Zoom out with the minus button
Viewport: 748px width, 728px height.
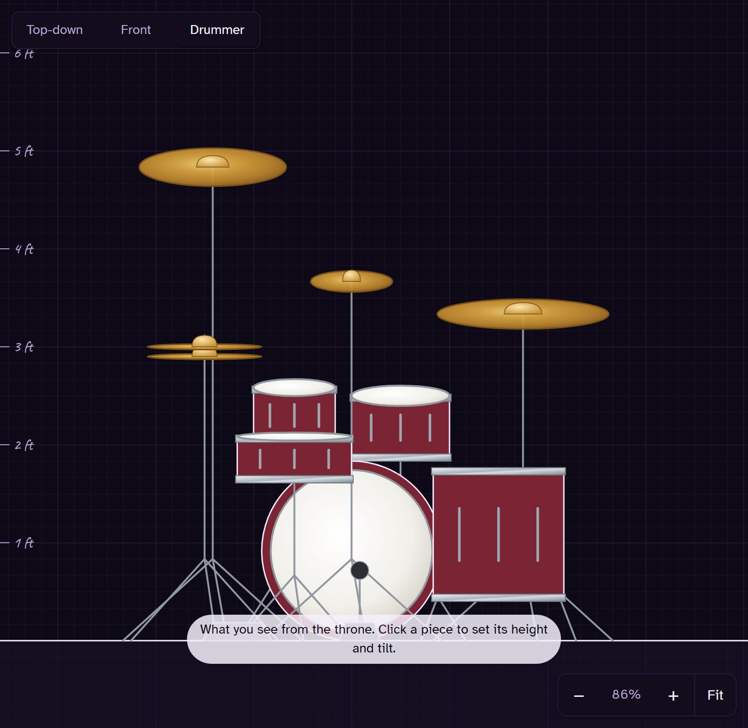click(579, 695)
